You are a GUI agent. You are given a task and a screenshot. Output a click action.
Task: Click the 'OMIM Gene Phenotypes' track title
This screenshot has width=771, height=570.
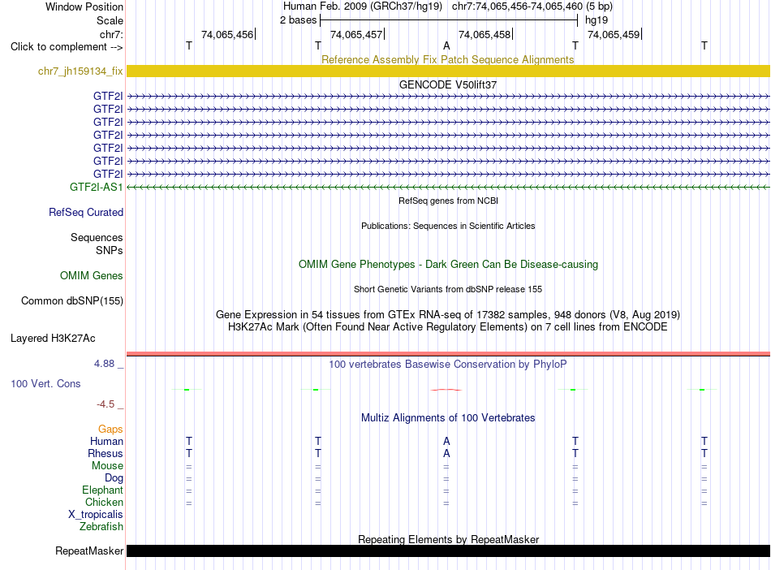448,264
